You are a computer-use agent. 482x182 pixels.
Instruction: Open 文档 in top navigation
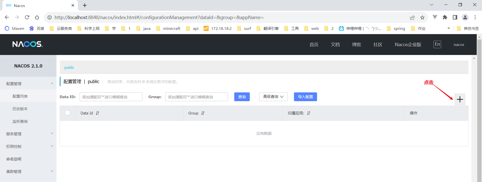point(335,44)
